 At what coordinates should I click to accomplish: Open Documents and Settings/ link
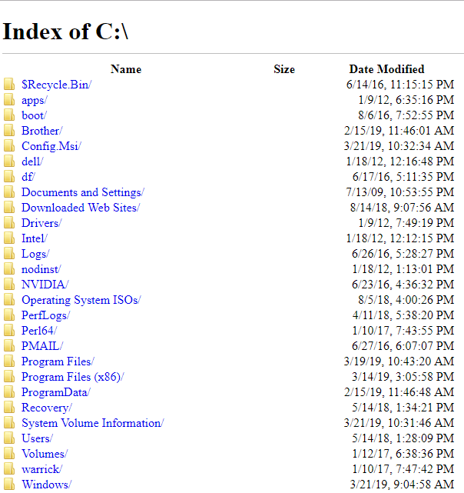(83, 192)
